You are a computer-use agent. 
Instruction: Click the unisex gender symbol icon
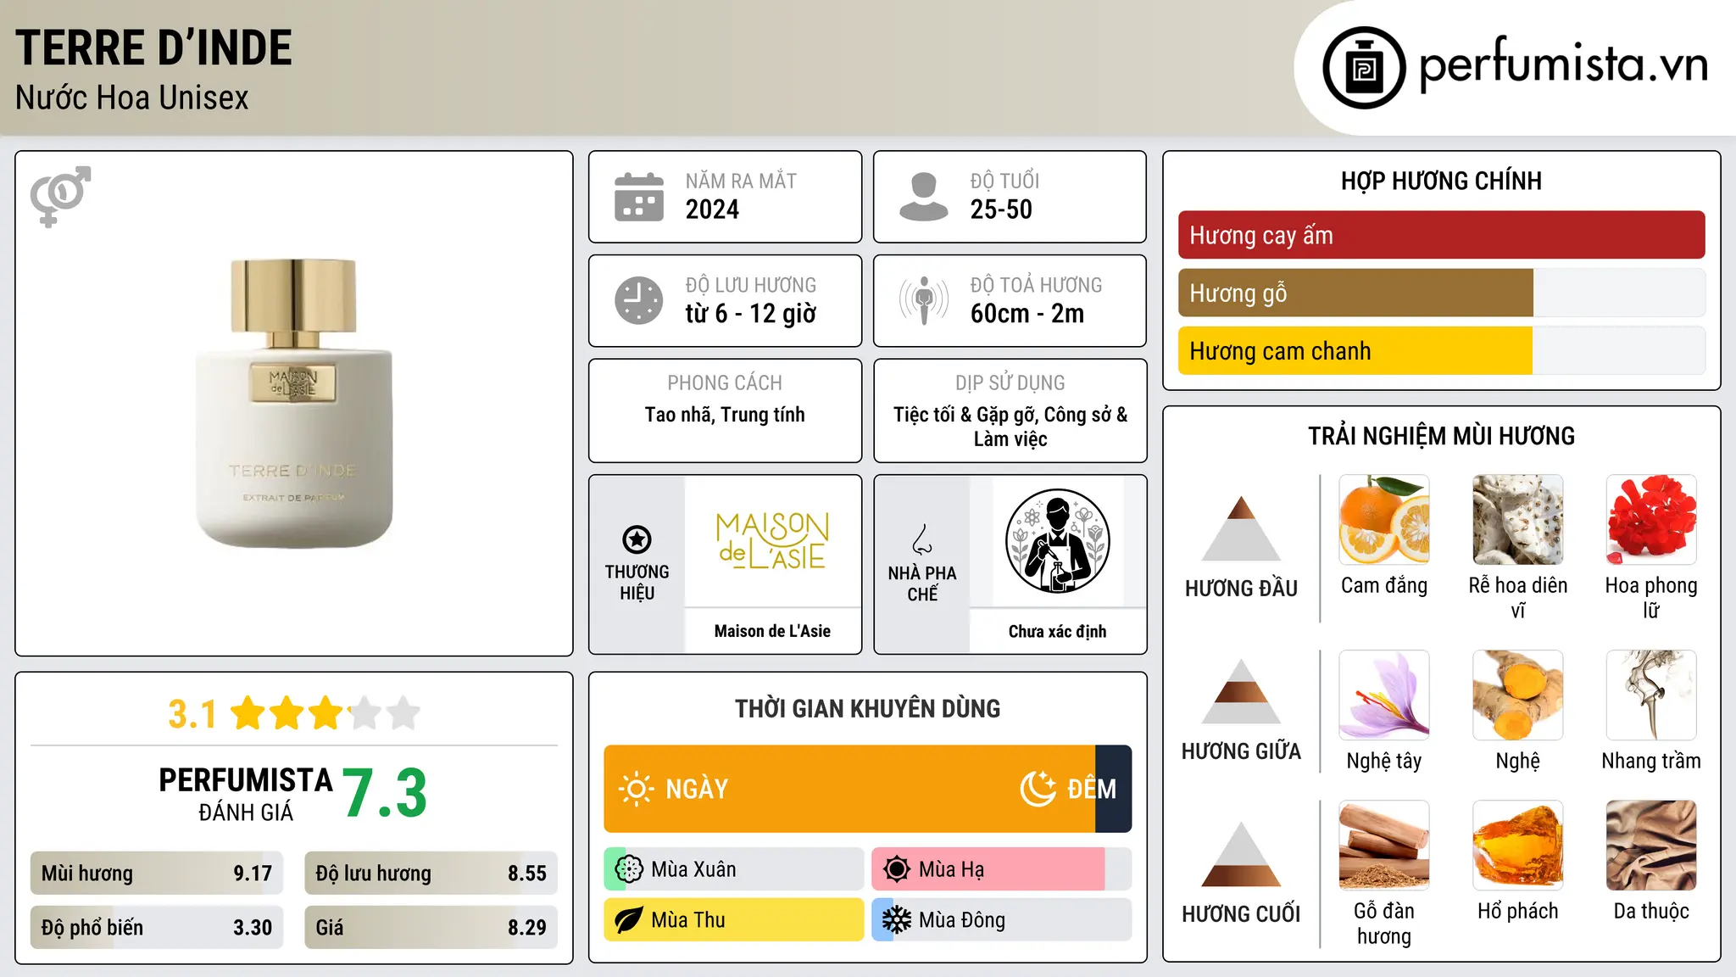click(60, 196)
